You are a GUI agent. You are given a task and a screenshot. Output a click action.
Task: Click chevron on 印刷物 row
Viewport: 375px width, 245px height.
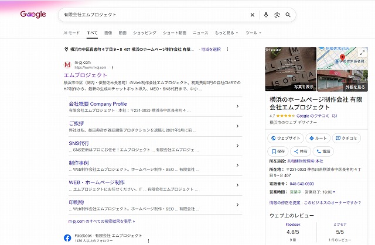237,205
